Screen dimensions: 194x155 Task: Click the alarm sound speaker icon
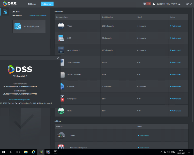(145, 4)
